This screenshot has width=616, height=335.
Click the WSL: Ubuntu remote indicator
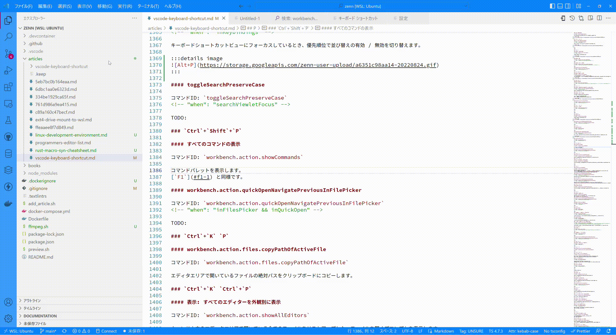pos(19,331)
